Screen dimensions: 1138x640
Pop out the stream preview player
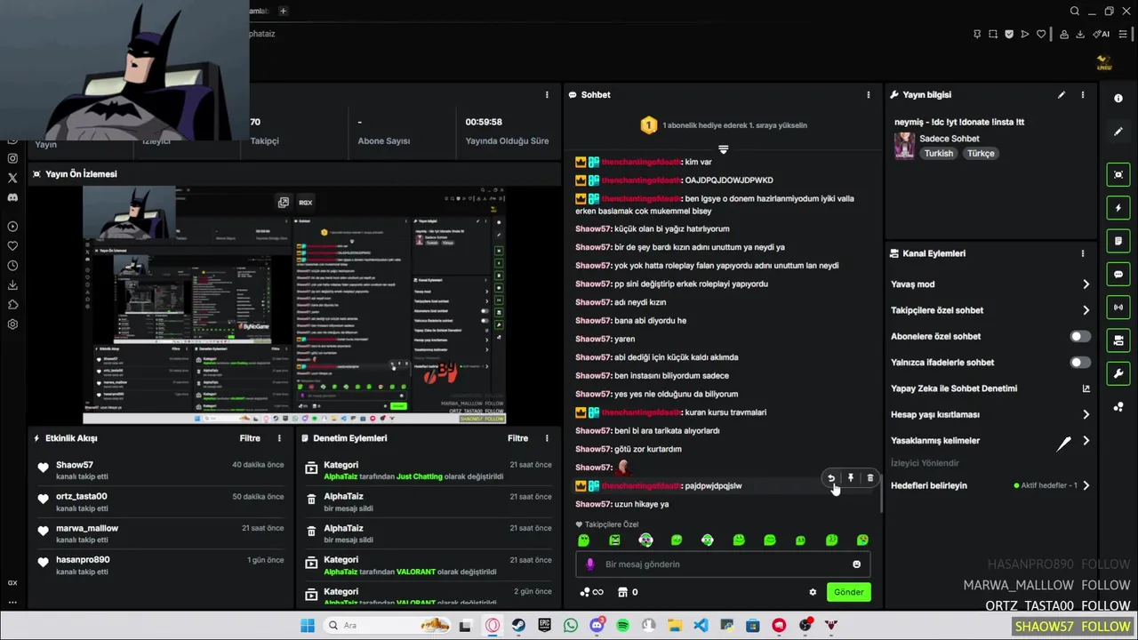pos(284,203)
